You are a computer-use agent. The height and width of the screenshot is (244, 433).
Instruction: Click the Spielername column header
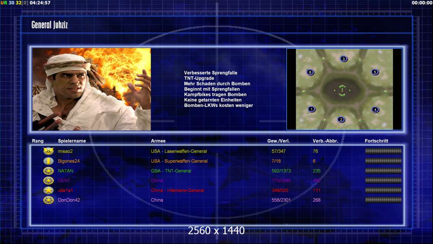pyautogui.click(x=72, y=141)
